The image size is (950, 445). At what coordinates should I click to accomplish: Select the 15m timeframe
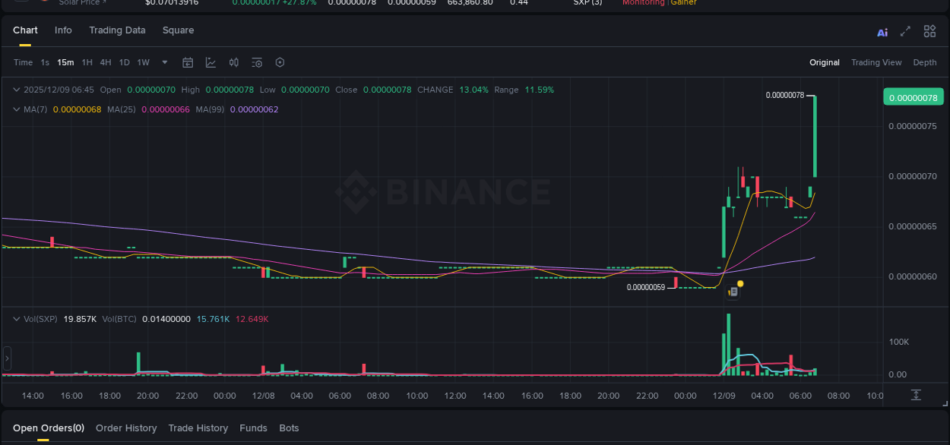pyautogui.click(x=65, y=62)
